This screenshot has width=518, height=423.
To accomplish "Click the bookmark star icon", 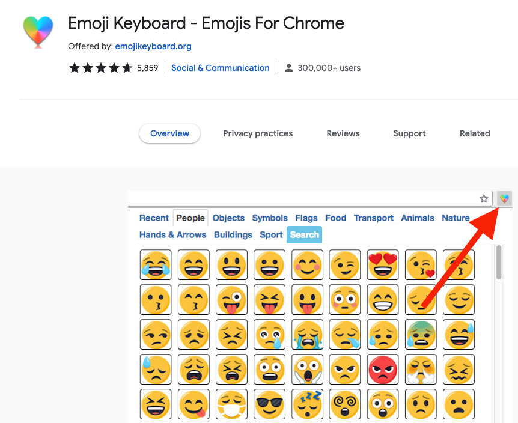I will click(x=484, y=199).
